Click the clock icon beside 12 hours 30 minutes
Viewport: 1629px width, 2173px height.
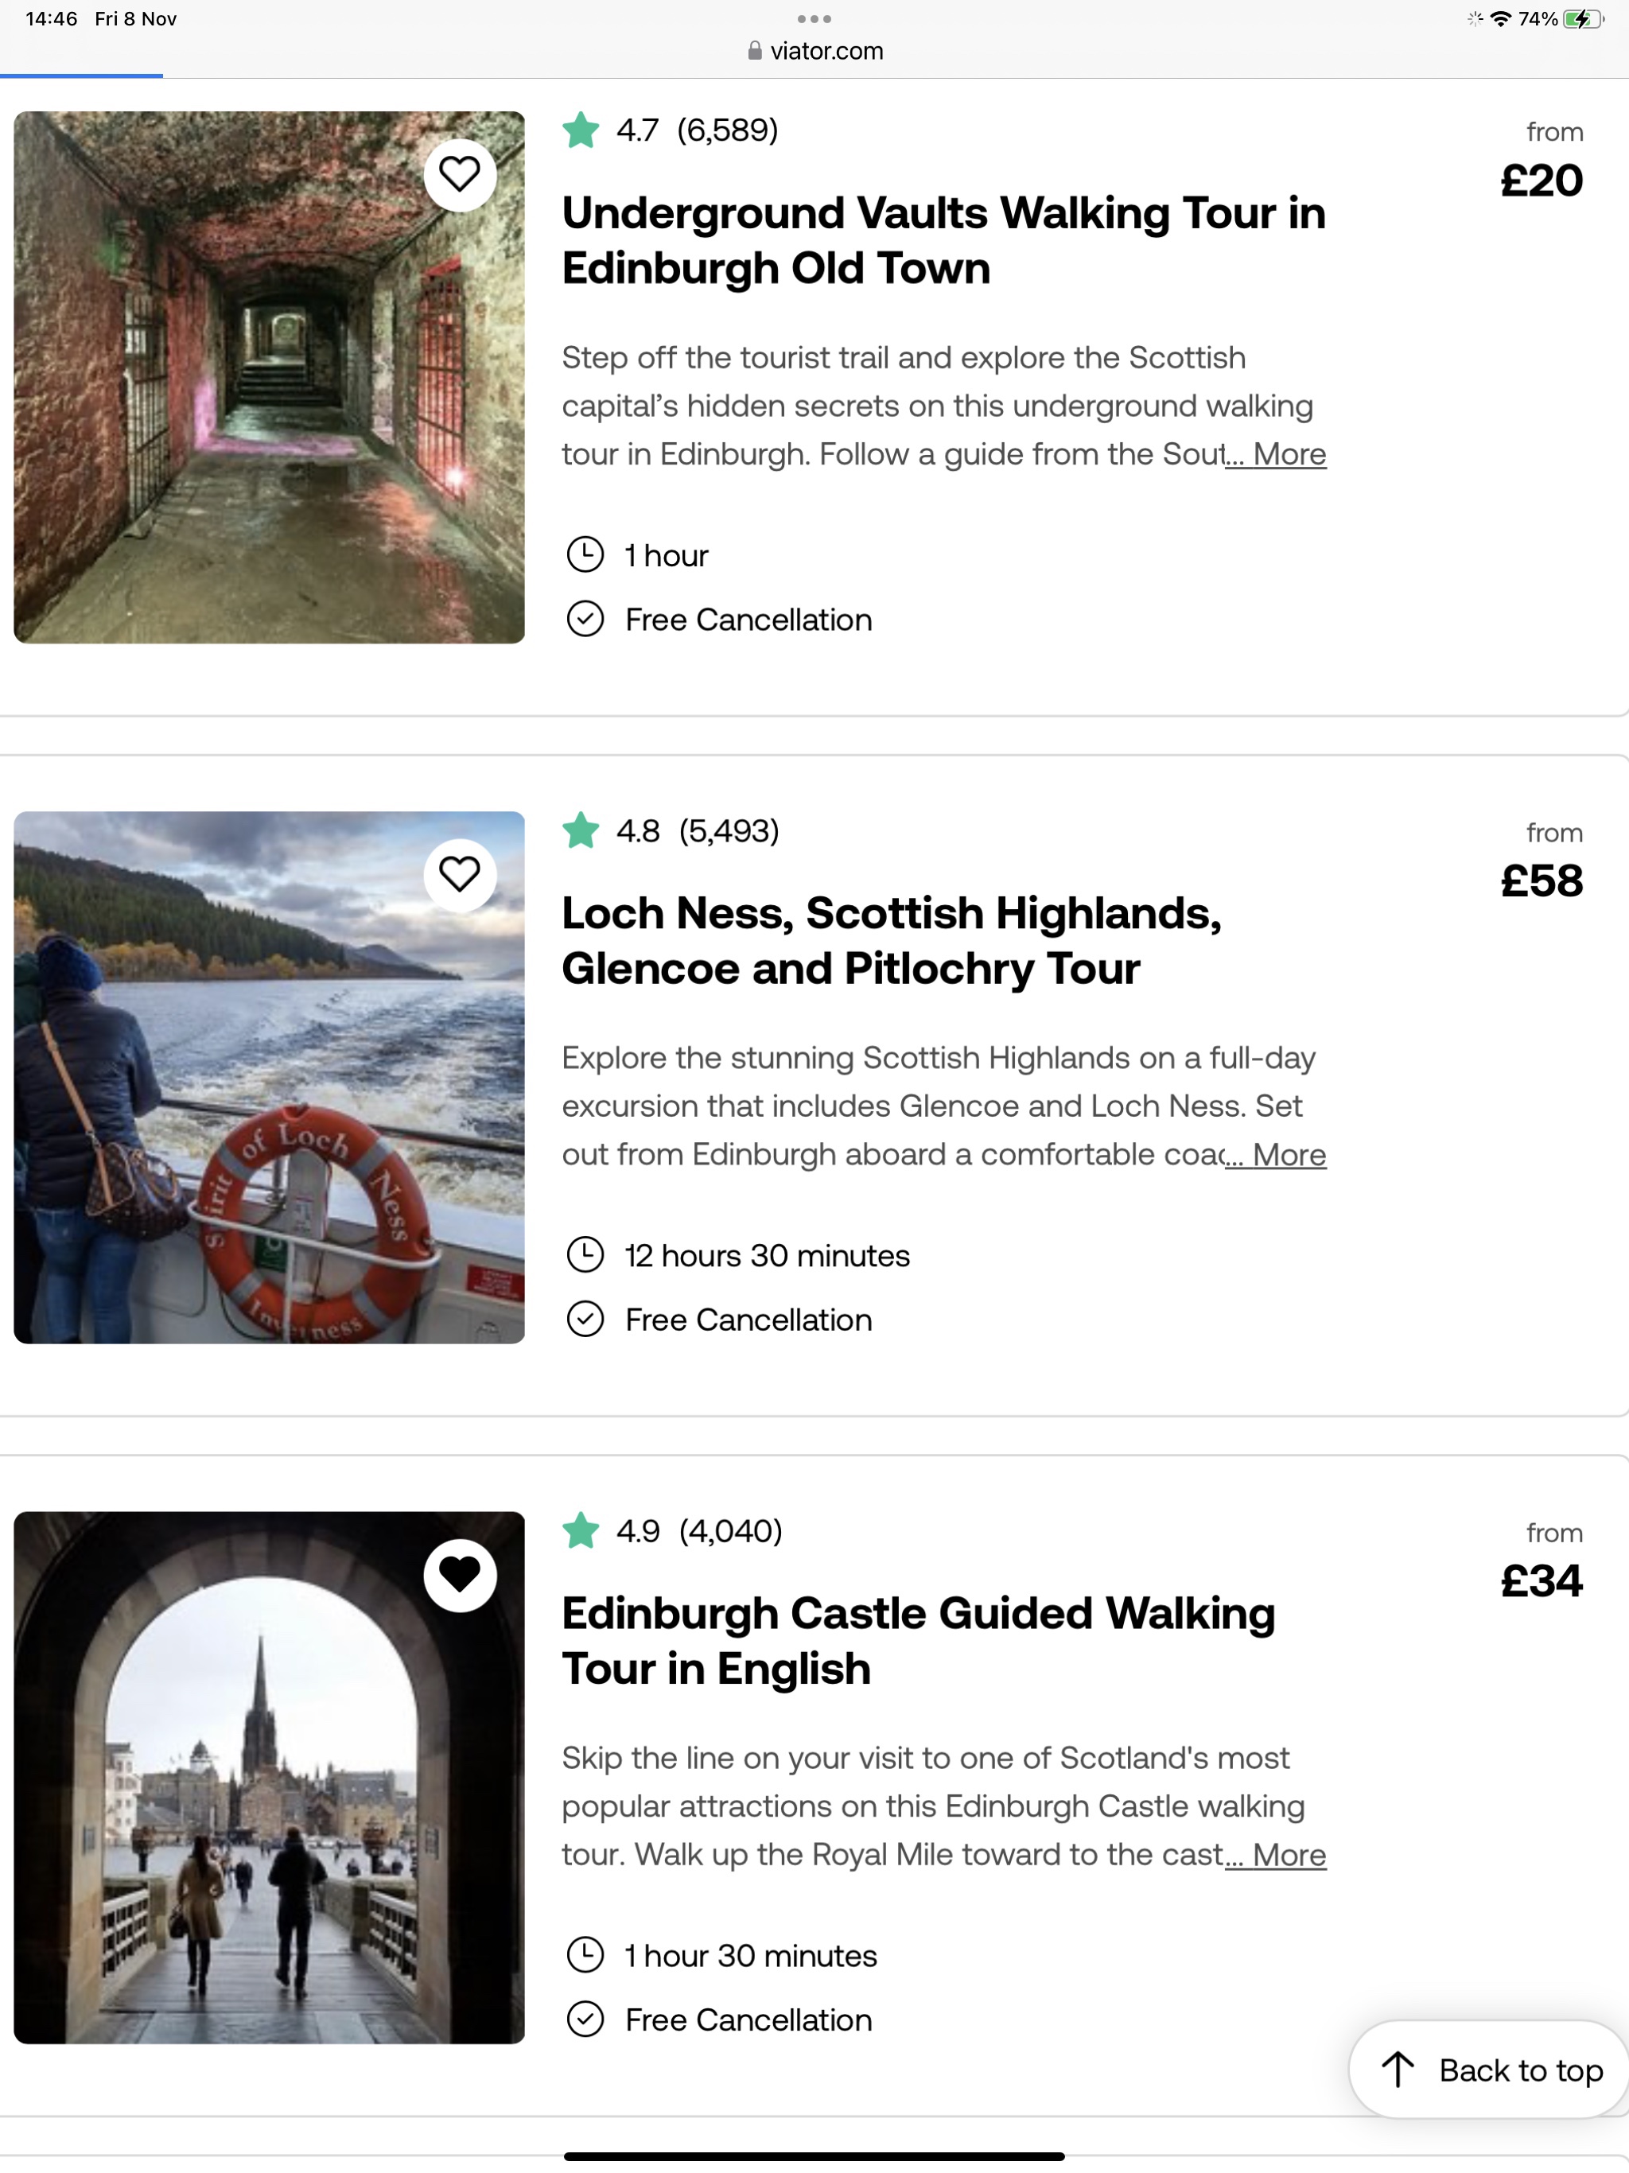tap(585, 1255)
